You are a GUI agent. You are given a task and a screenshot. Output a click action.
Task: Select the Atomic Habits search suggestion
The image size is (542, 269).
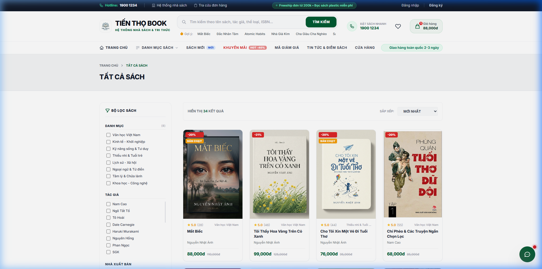pyautogui.click(x=255, y=34)
